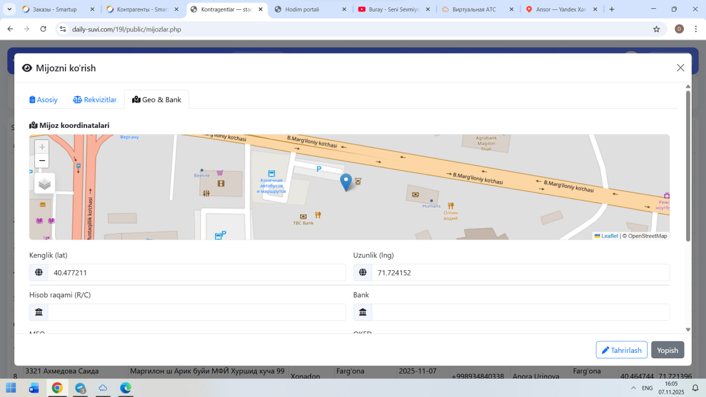Screen dimensions: 706x397
Task: View site information icon in address bar
Action: click(62, 29)
